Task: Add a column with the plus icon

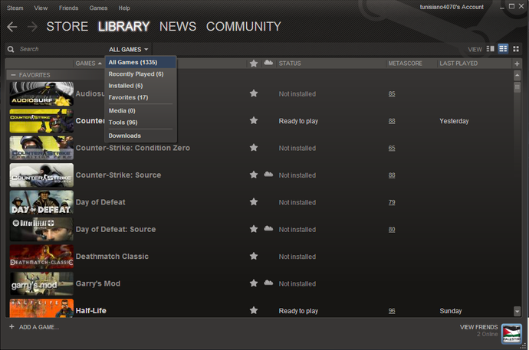Action: (x=517, y=64)
